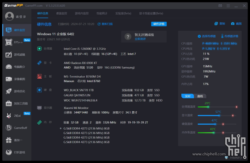Click the 截图 camera icon at top right
Viewport: 250px width, 163px height.
coord(233,24)
